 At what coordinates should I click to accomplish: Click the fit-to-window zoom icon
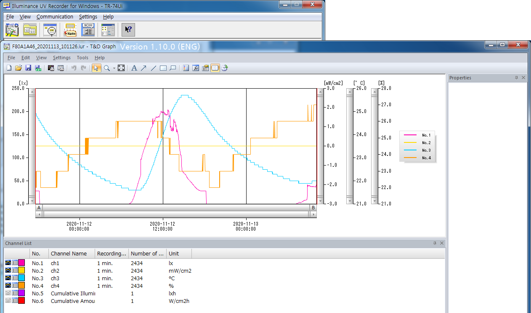tap(121, 68)
